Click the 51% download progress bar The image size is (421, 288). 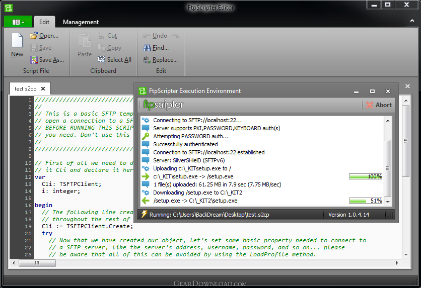pyautogui.click(x=366, y=201)
